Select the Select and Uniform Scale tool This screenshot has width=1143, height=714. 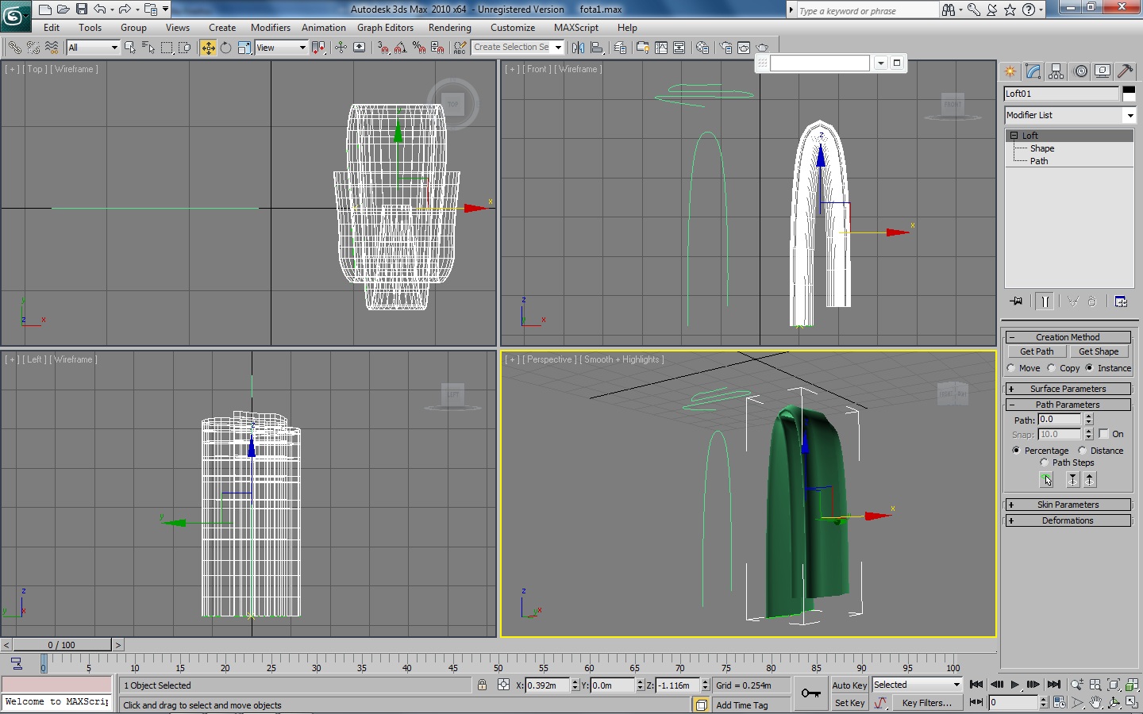244,48
